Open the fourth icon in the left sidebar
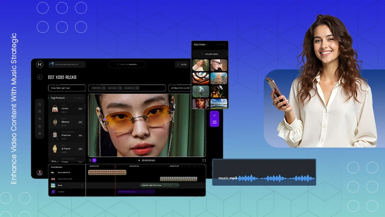The height and width of the screenshot is (217, 385). [39, 126]
